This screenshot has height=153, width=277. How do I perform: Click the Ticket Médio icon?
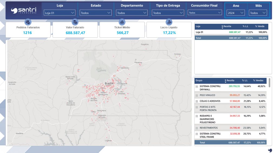click(122, 22)
